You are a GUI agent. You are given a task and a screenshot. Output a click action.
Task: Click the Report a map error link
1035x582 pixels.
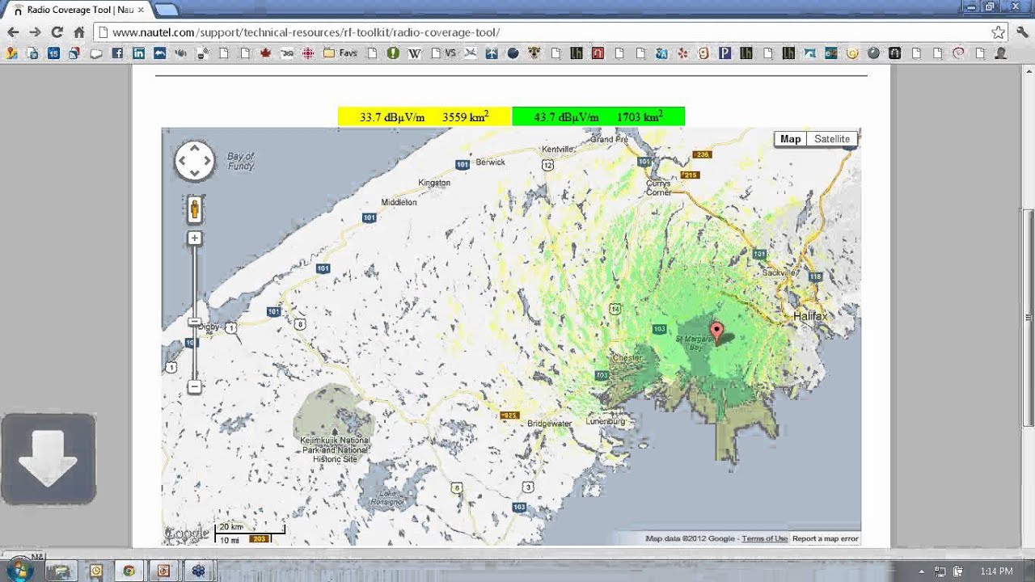(825, 538)
